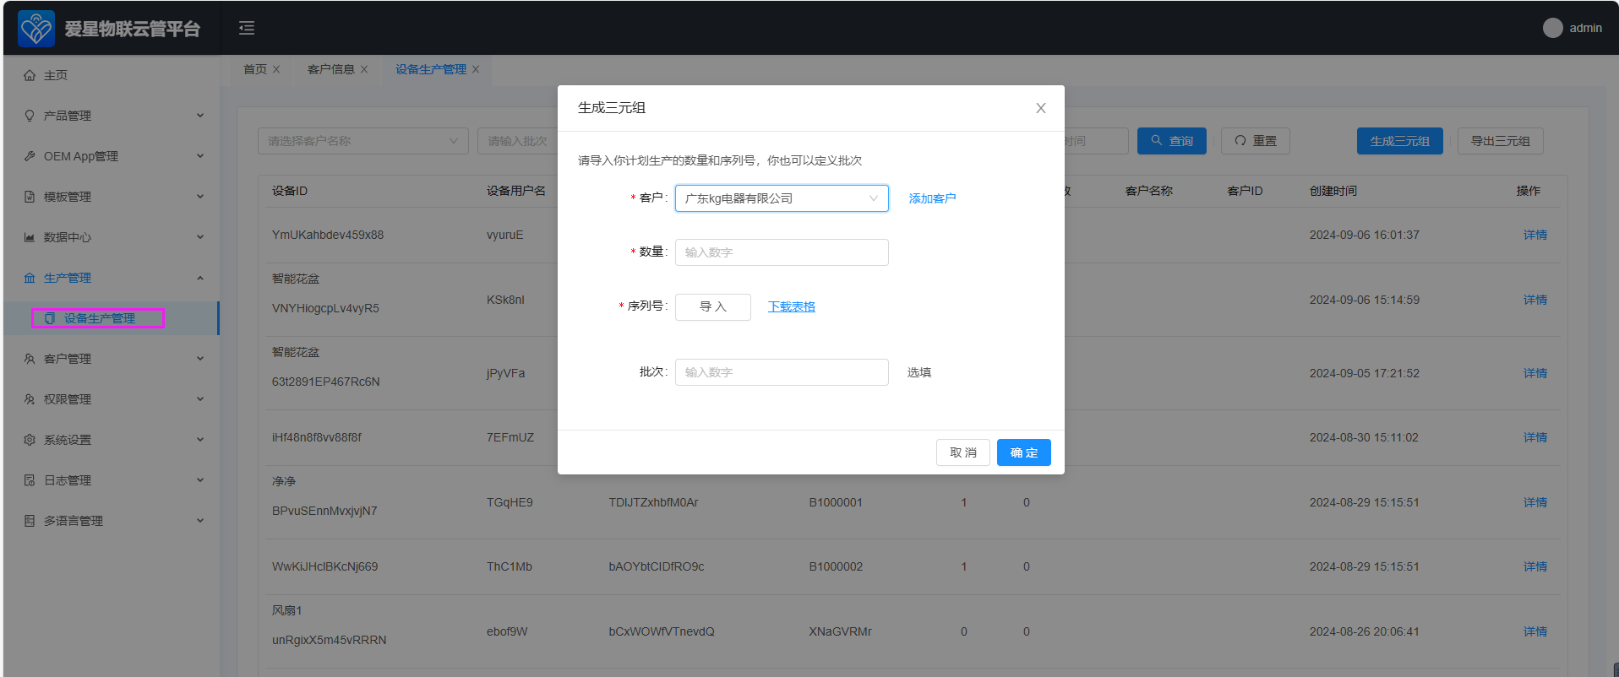Expand the 数据中心 menu chevron
The width and height of the screenshot is (1619, 677).
click(x=200, y=237)
